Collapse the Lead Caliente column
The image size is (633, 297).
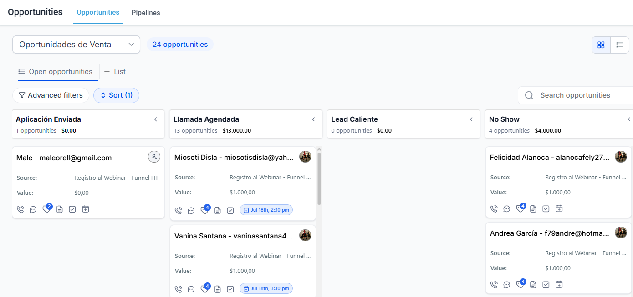(x=471, y=119)
